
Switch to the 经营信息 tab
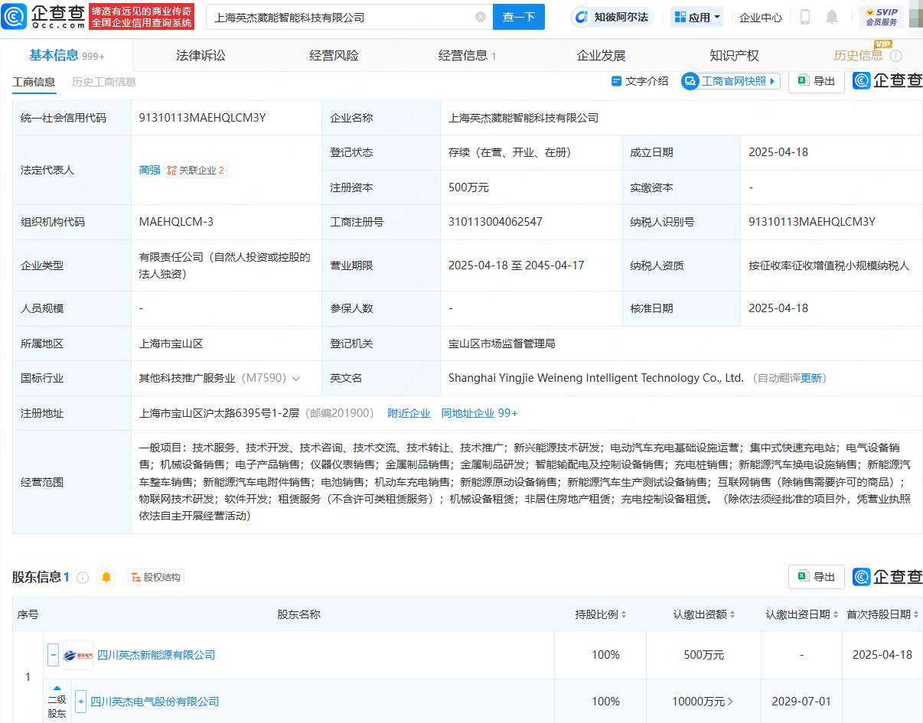coord(467,55)
